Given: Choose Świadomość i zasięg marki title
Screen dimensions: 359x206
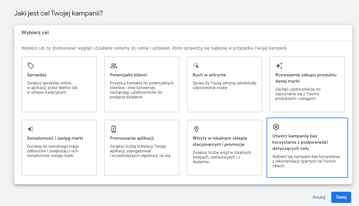Looking at the screenshot, I should pyautogui.click(x=55, y=138).
